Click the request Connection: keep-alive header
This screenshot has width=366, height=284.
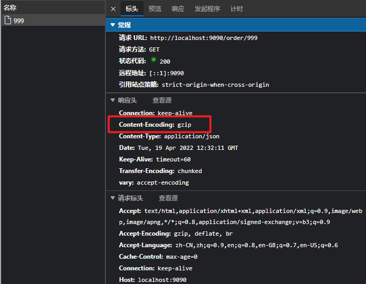pos(156,268)
